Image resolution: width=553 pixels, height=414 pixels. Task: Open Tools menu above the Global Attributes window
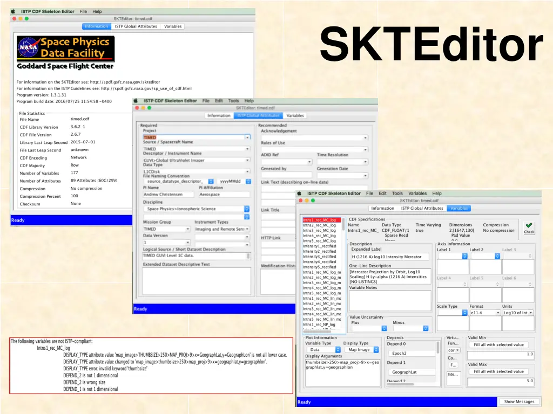[233, 101]
